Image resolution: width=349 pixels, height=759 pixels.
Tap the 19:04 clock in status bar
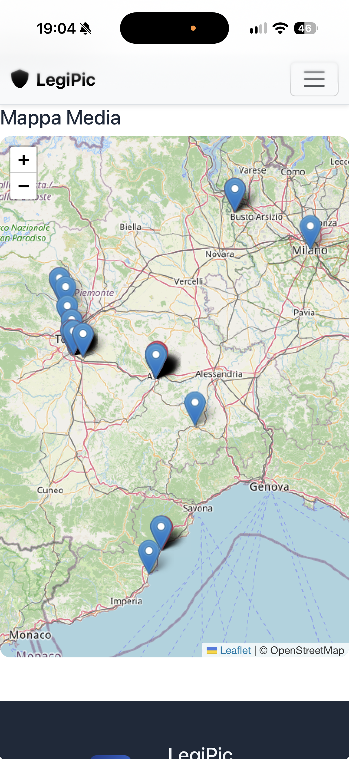point(56,29)
